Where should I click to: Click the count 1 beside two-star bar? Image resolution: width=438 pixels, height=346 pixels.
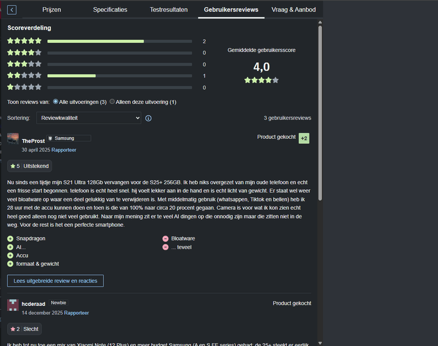point(204,76)
